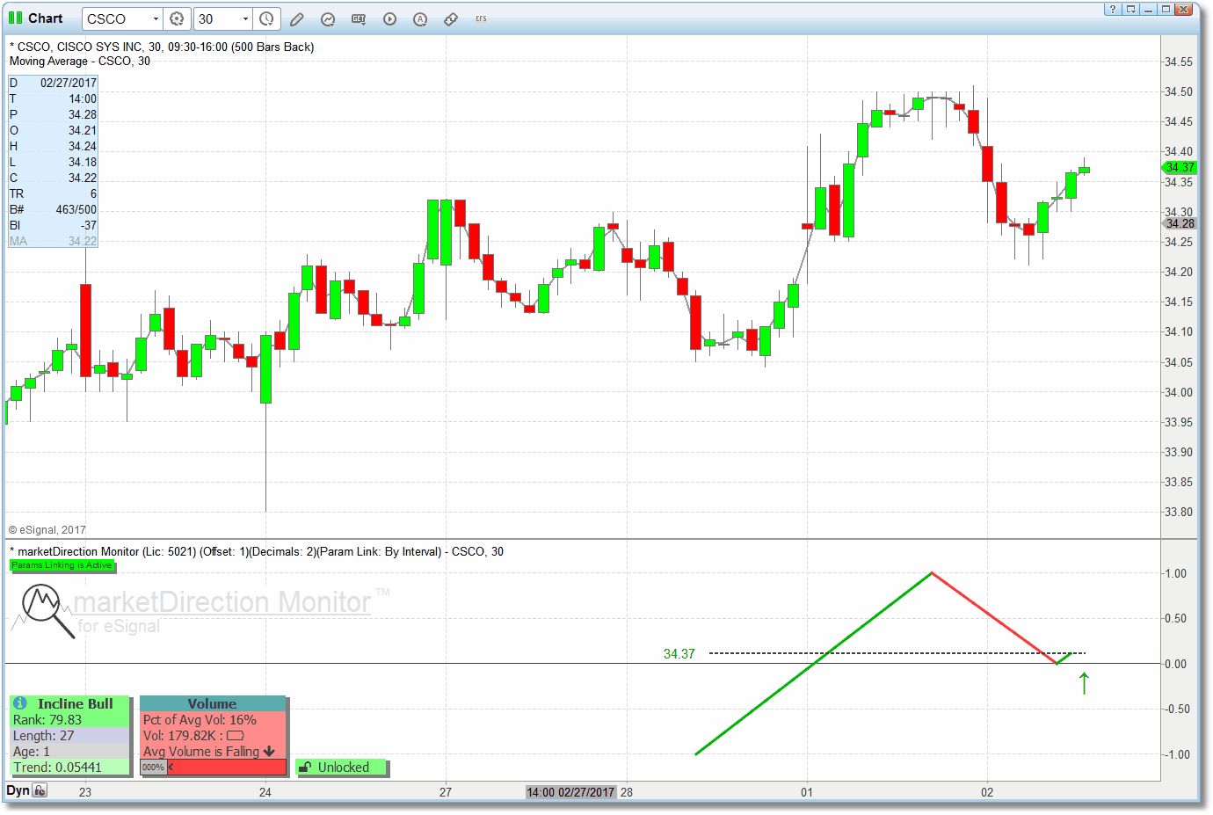Viewport: 1213px width, 815px height.
Task: Click the 000% volume progress bar
Action: (x=213, y=767)
